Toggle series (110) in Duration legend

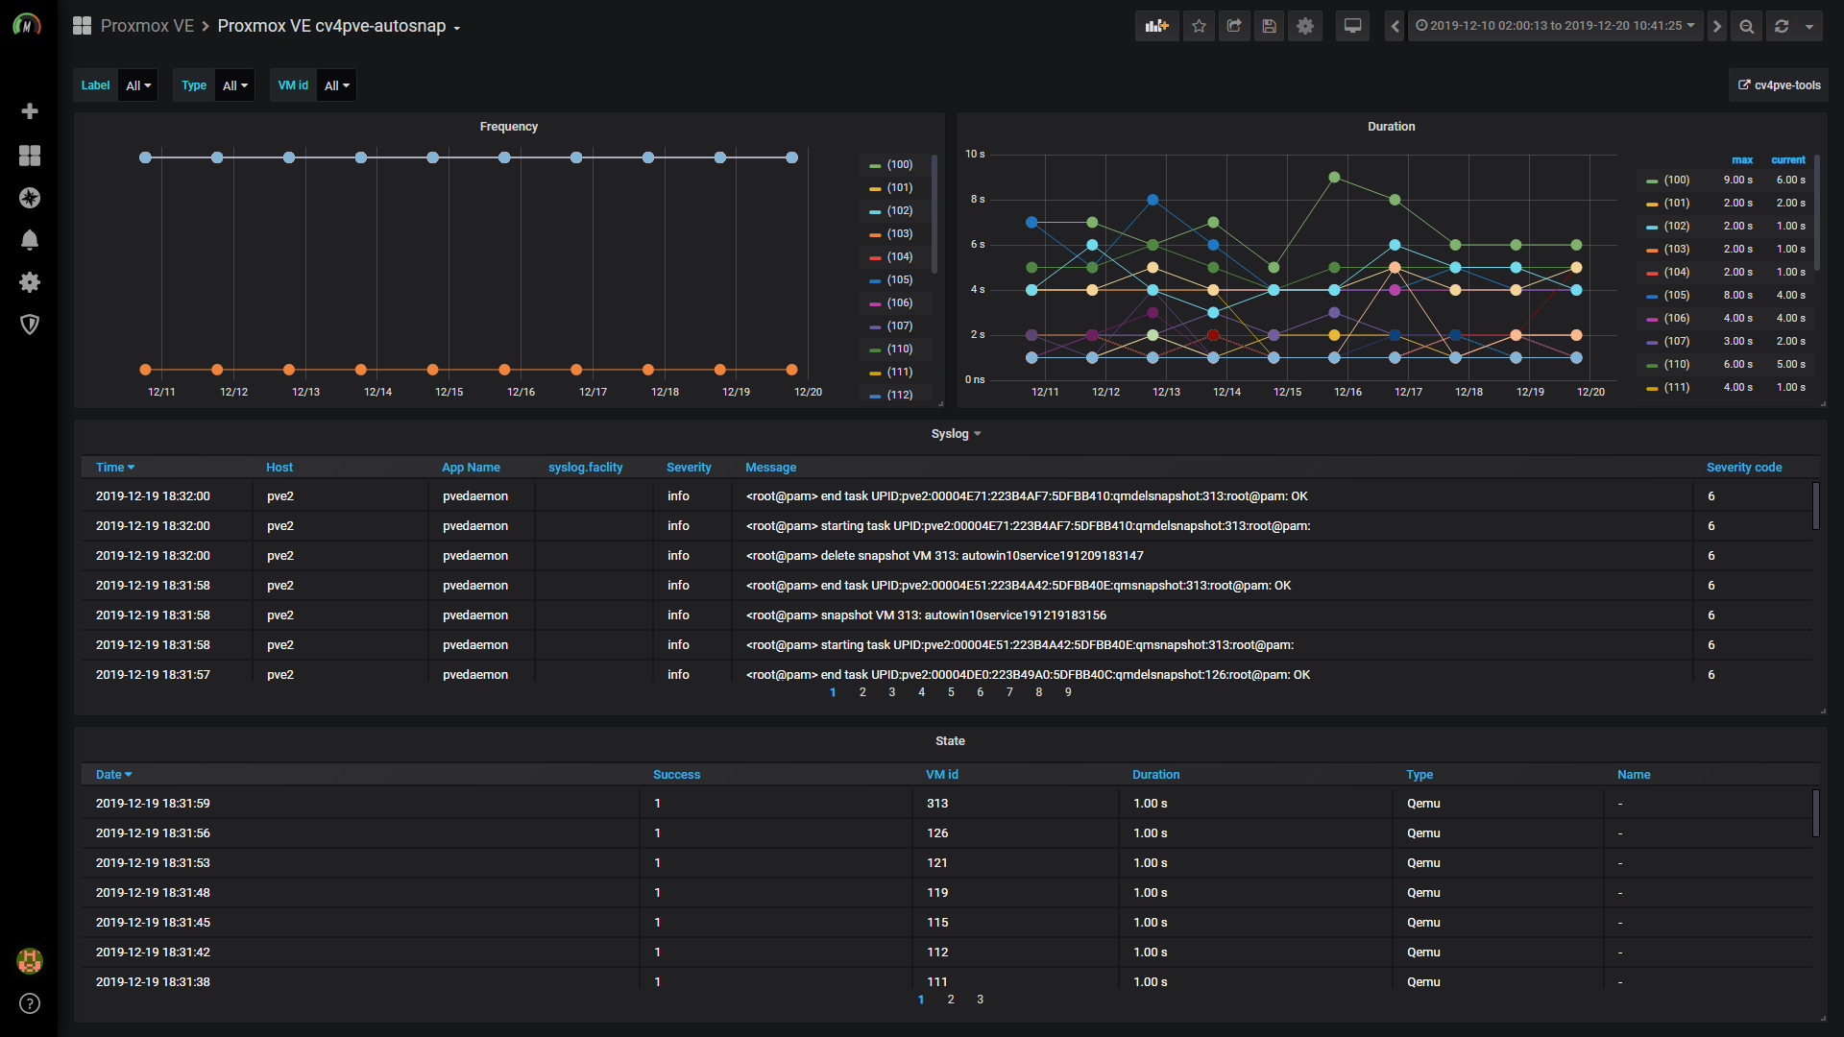[1676, 365]
